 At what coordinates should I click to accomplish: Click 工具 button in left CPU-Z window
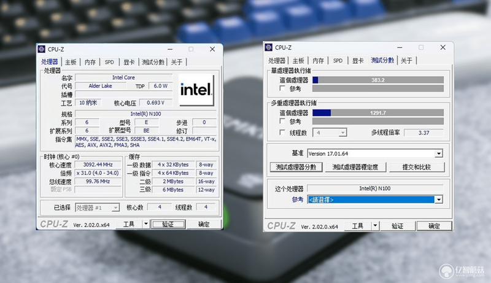(129, 224)
